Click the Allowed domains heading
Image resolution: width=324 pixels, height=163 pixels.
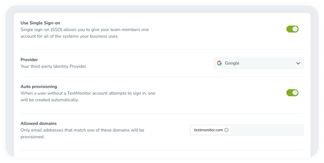(39, 123)
